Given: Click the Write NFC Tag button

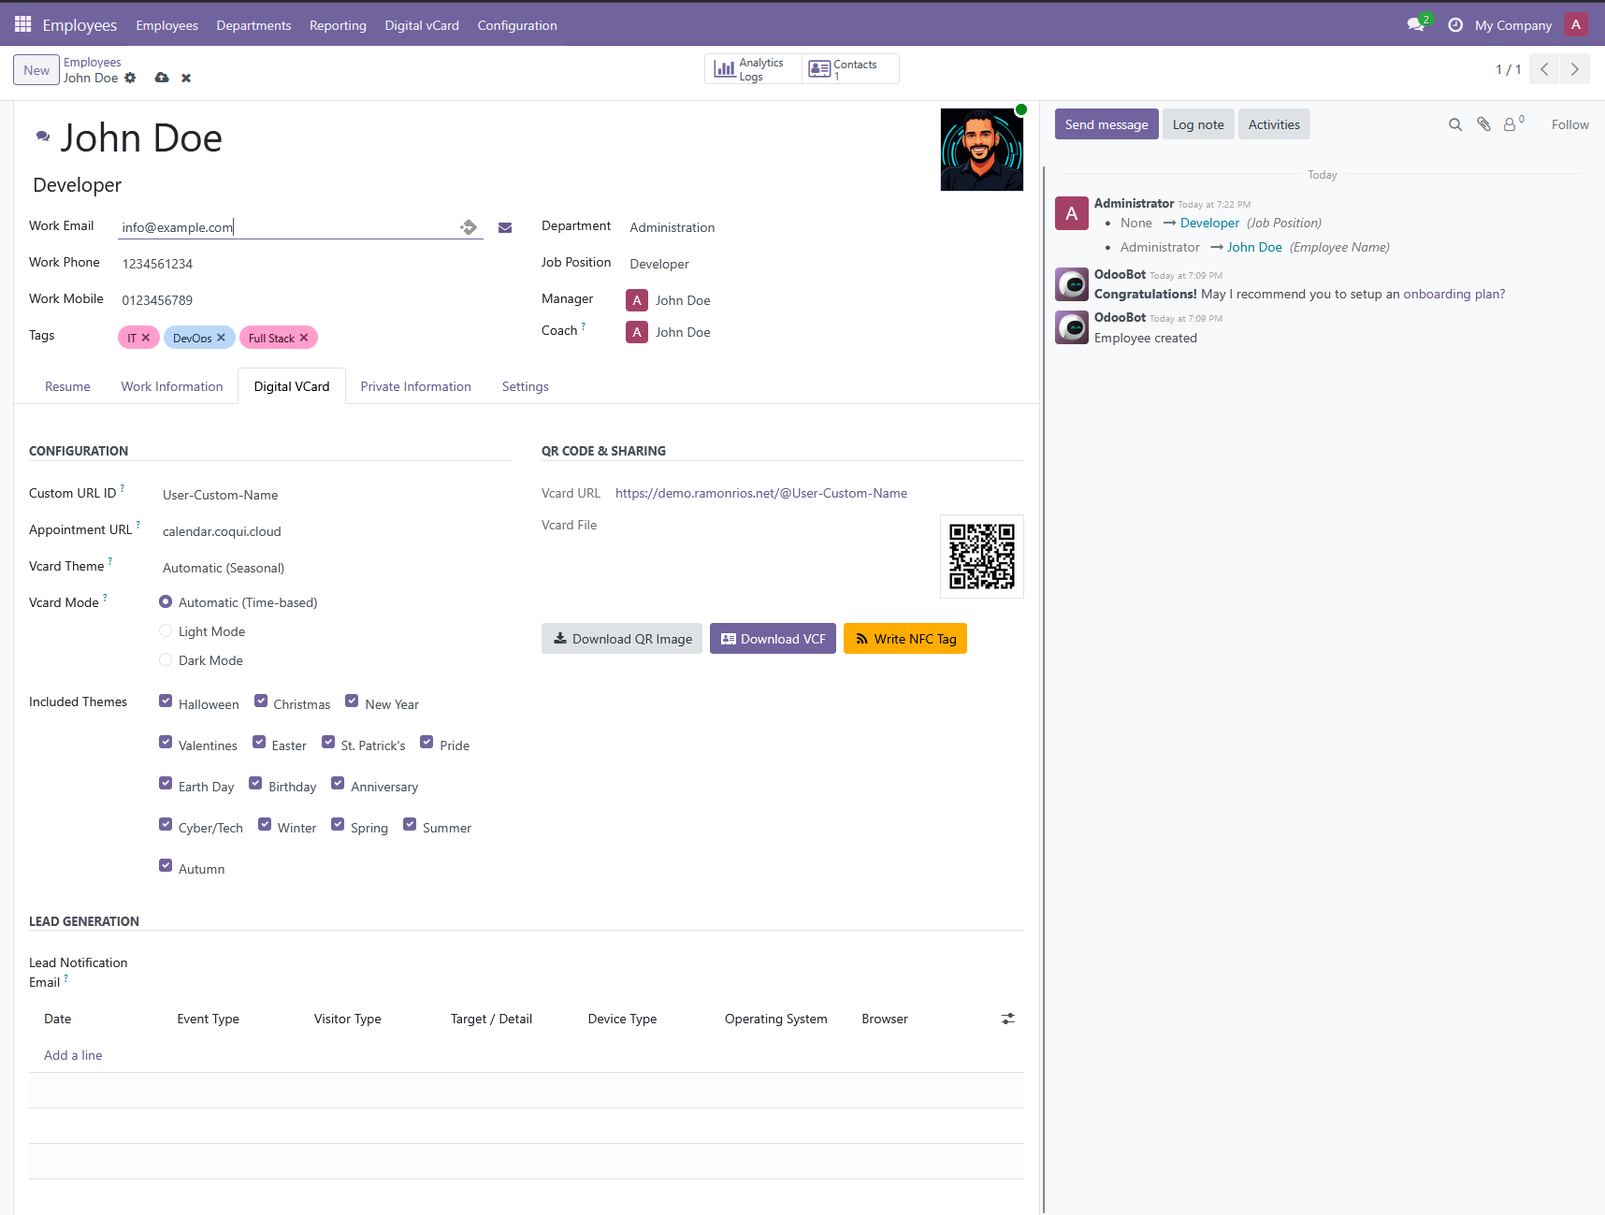Looking at the screenshot, I should pos(905,639).
